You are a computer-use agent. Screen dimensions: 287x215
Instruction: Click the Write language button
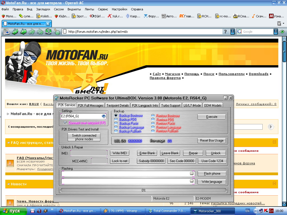pyautogui.click(x=212, y=181)
